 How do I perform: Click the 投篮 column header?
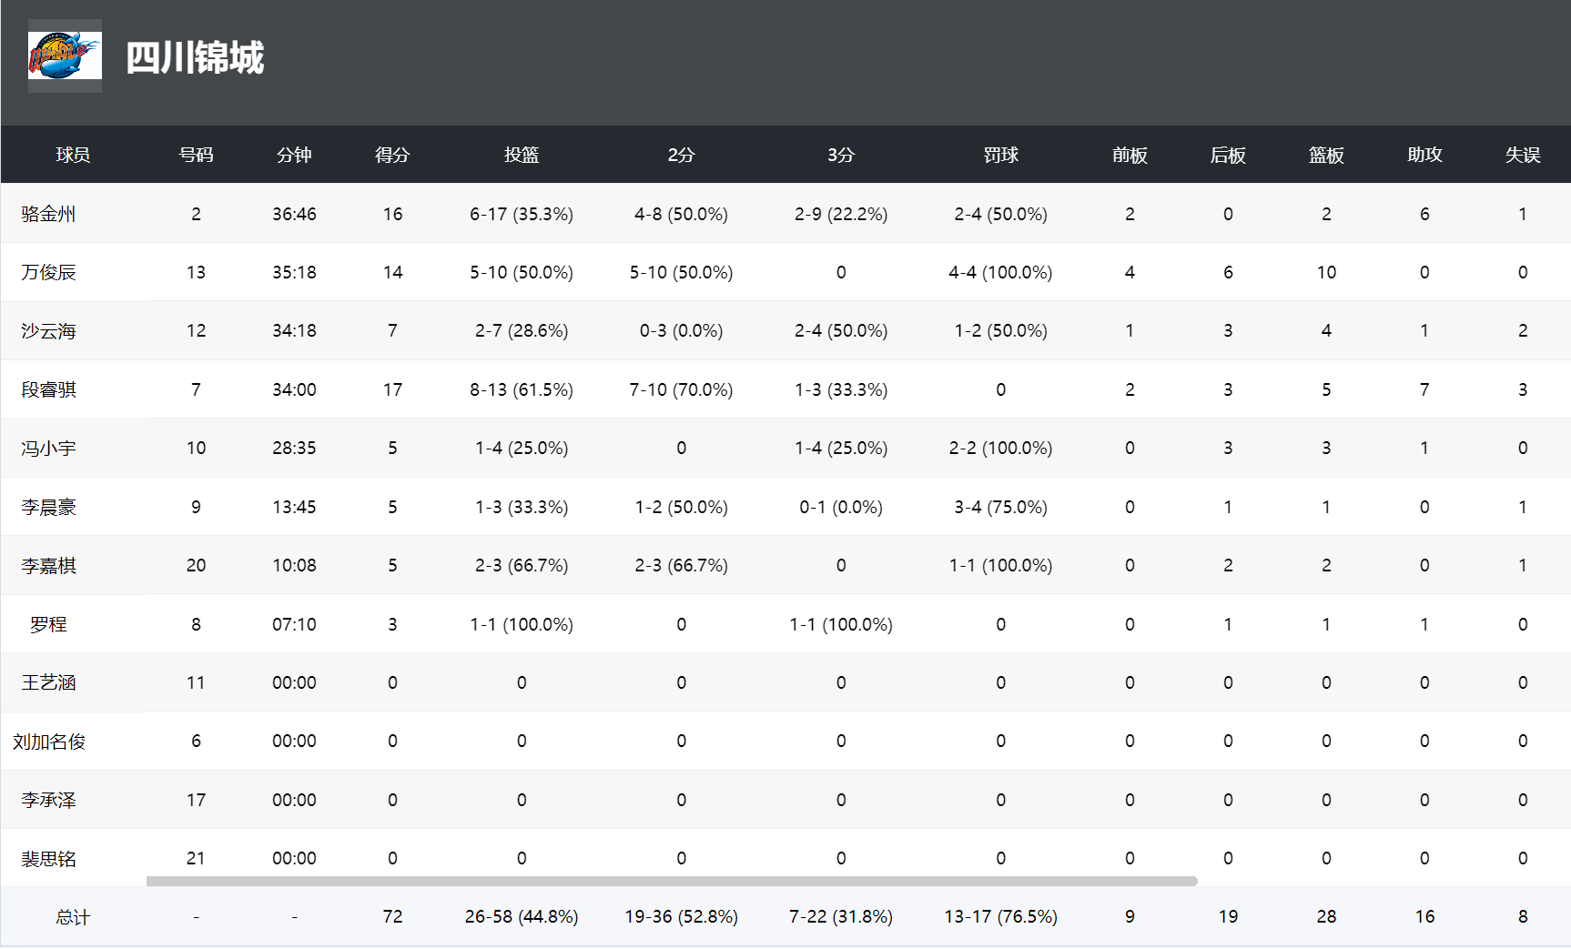pos(522,155)
